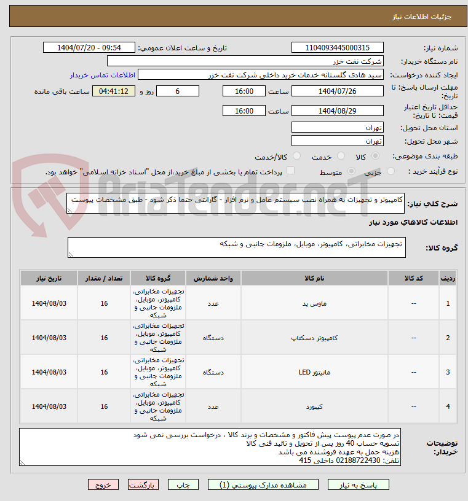Select the 'جزیی' purchase type radio

tap(391, 171)
